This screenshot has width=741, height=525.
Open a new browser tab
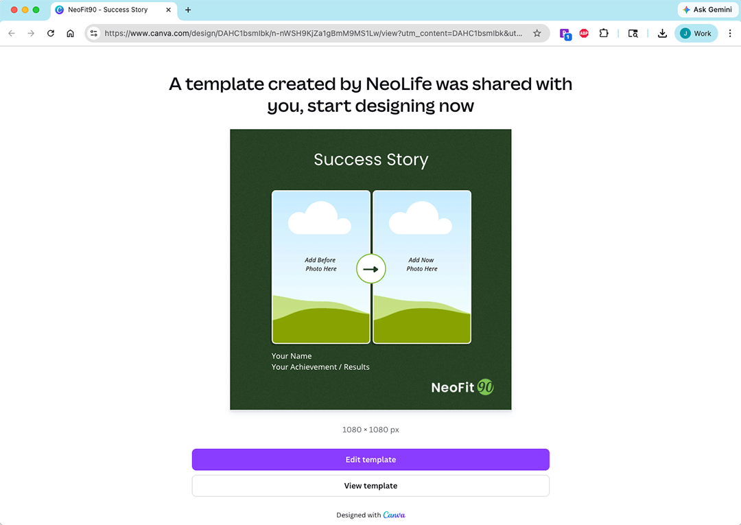click(x=188, y=10)
